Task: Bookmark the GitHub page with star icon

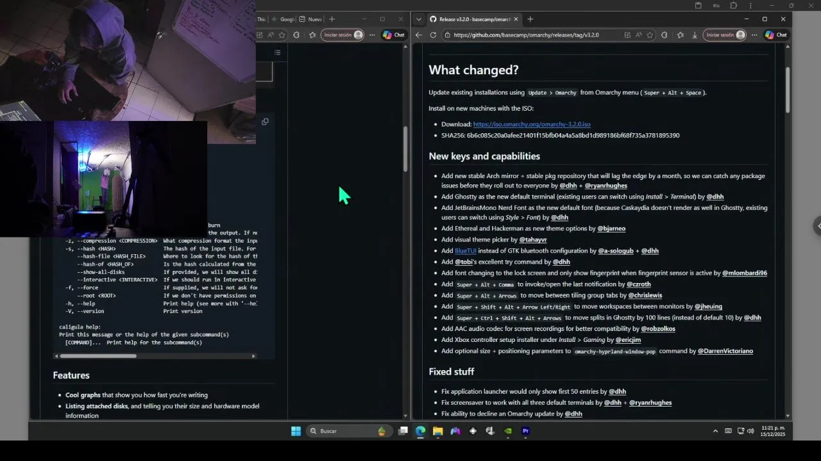Action: point(650,35)
